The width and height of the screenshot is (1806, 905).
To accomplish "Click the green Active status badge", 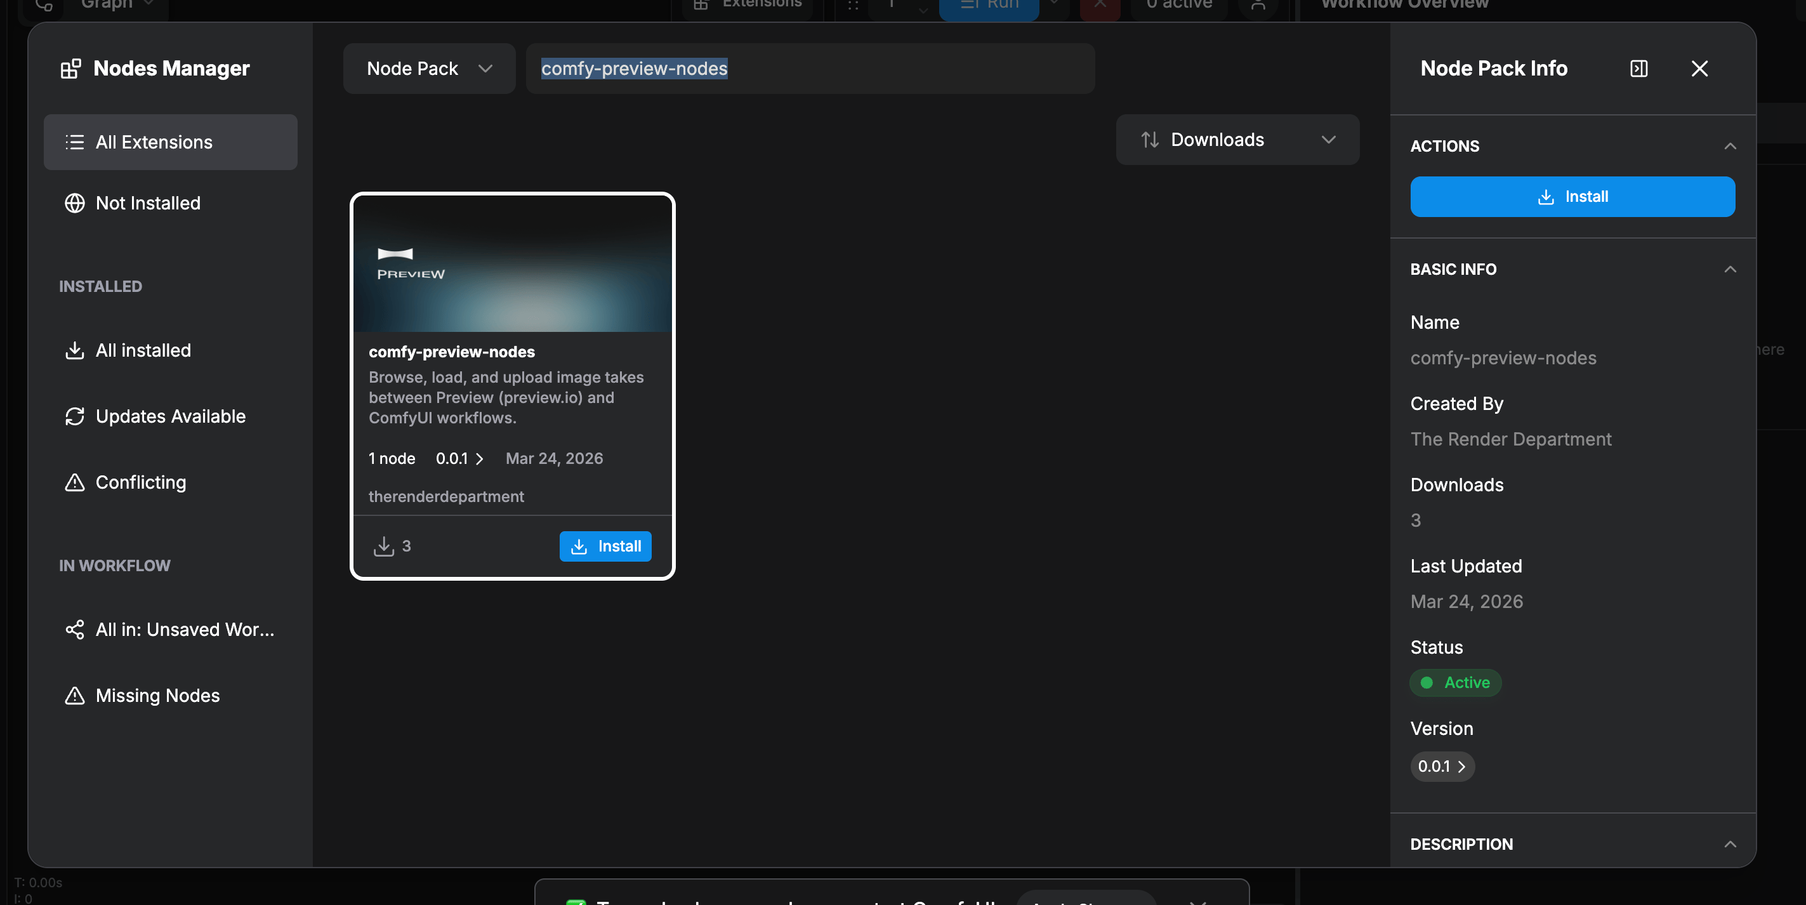I will (x=1456, y=683).
